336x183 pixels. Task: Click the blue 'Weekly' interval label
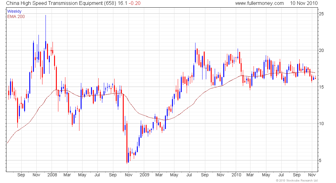pyautogui.click(x=14, y=11)
